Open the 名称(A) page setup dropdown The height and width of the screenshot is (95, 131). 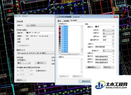pos(40,26)
